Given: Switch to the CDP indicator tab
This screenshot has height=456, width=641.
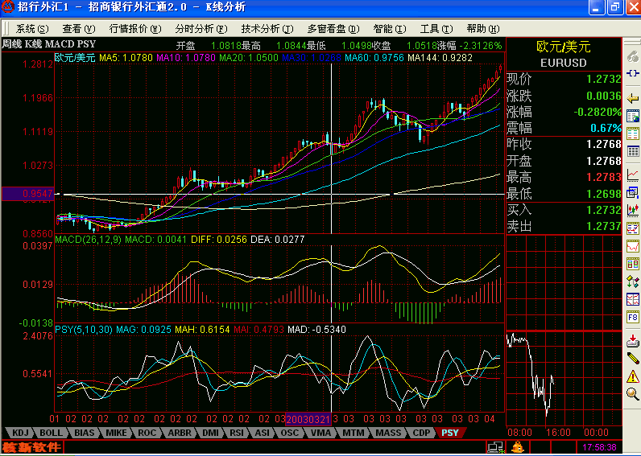Looking at the screenshot, I should (x=421, y=433).
